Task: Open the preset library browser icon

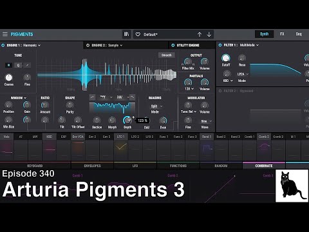Action: (x=127, y=34)
